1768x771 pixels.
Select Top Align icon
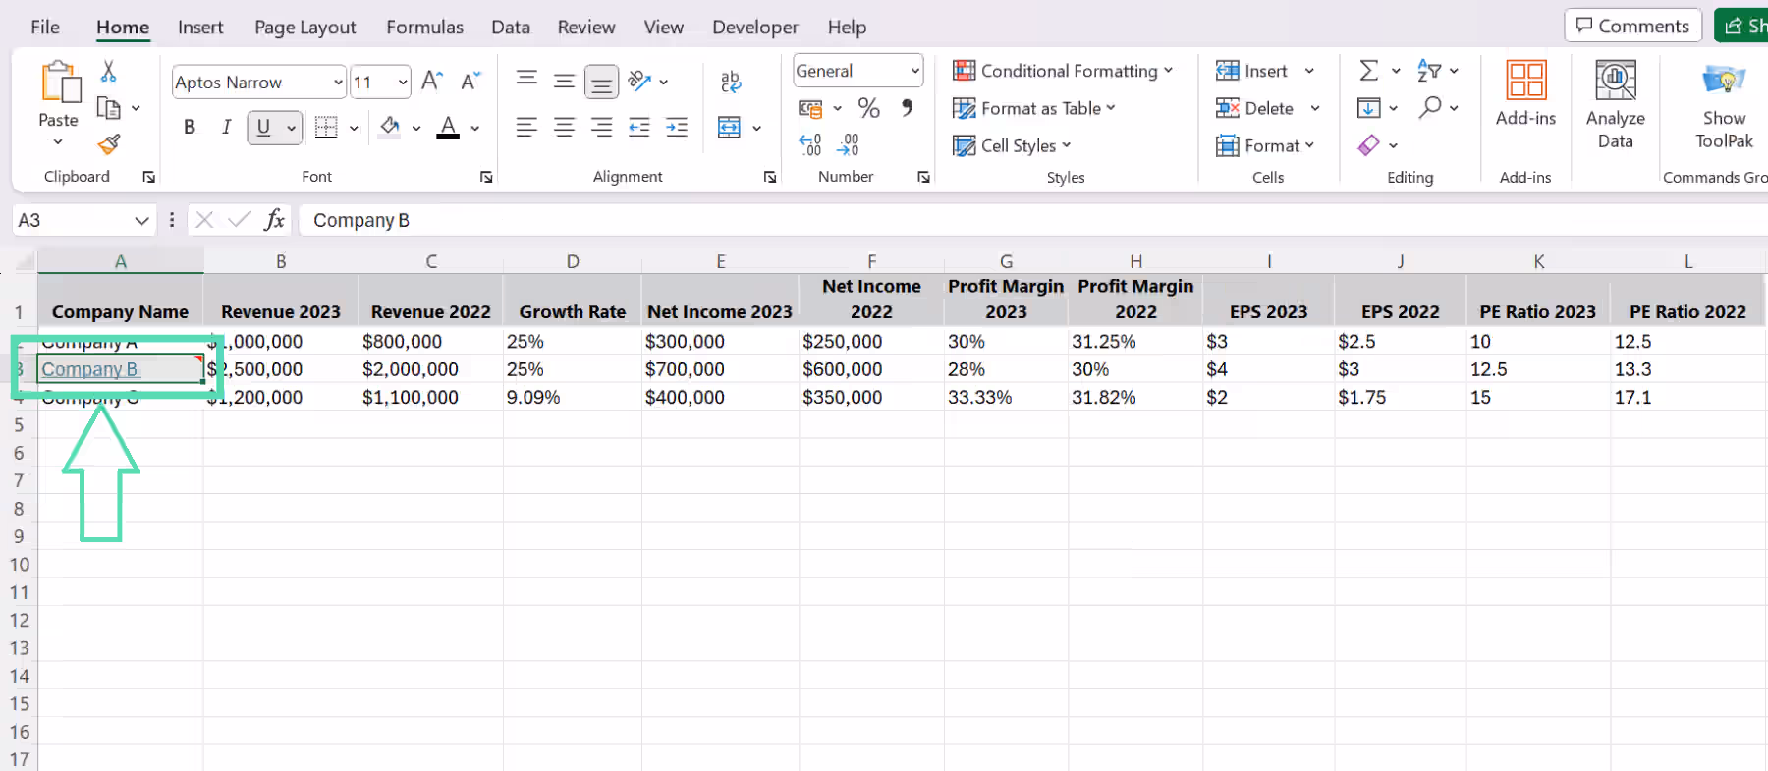[526, 80]
